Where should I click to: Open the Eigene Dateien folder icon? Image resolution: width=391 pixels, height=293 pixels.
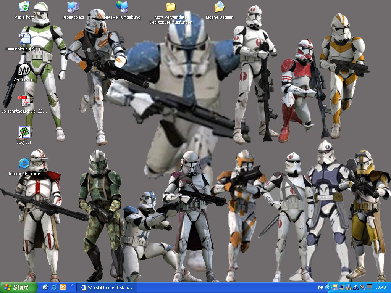tap(220, 7)
